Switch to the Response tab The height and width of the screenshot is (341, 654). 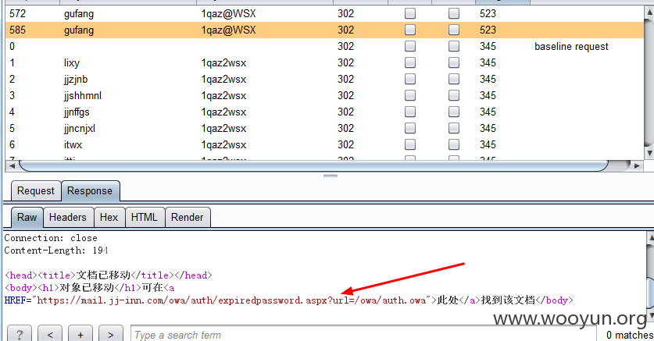pos(90,190)
